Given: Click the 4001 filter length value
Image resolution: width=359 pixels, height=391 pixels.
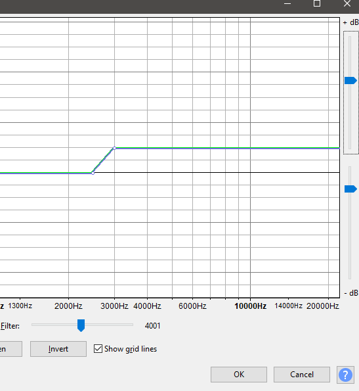Looking at the screenshot, I should [153, 326].
